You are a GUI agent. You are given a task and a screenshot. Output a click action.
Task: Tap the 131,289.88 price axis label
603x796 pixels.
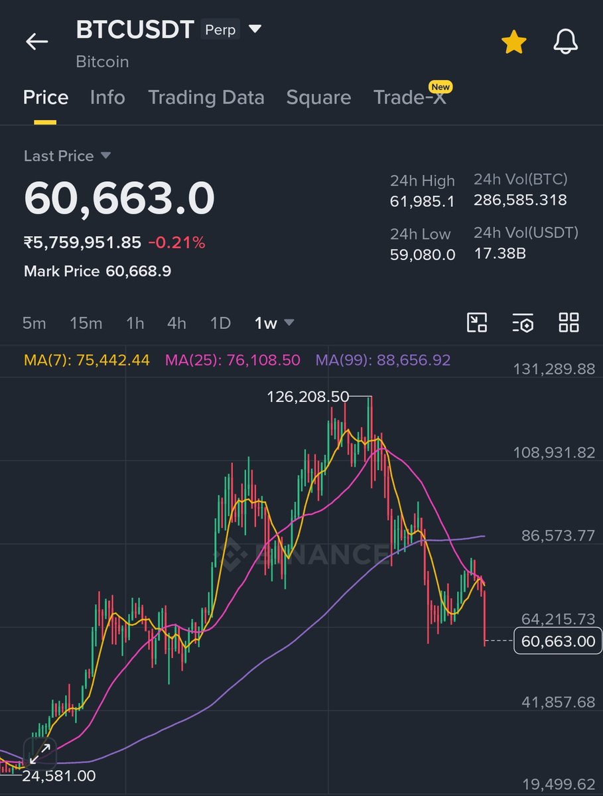pyautogui.click(x=554, y=369)
